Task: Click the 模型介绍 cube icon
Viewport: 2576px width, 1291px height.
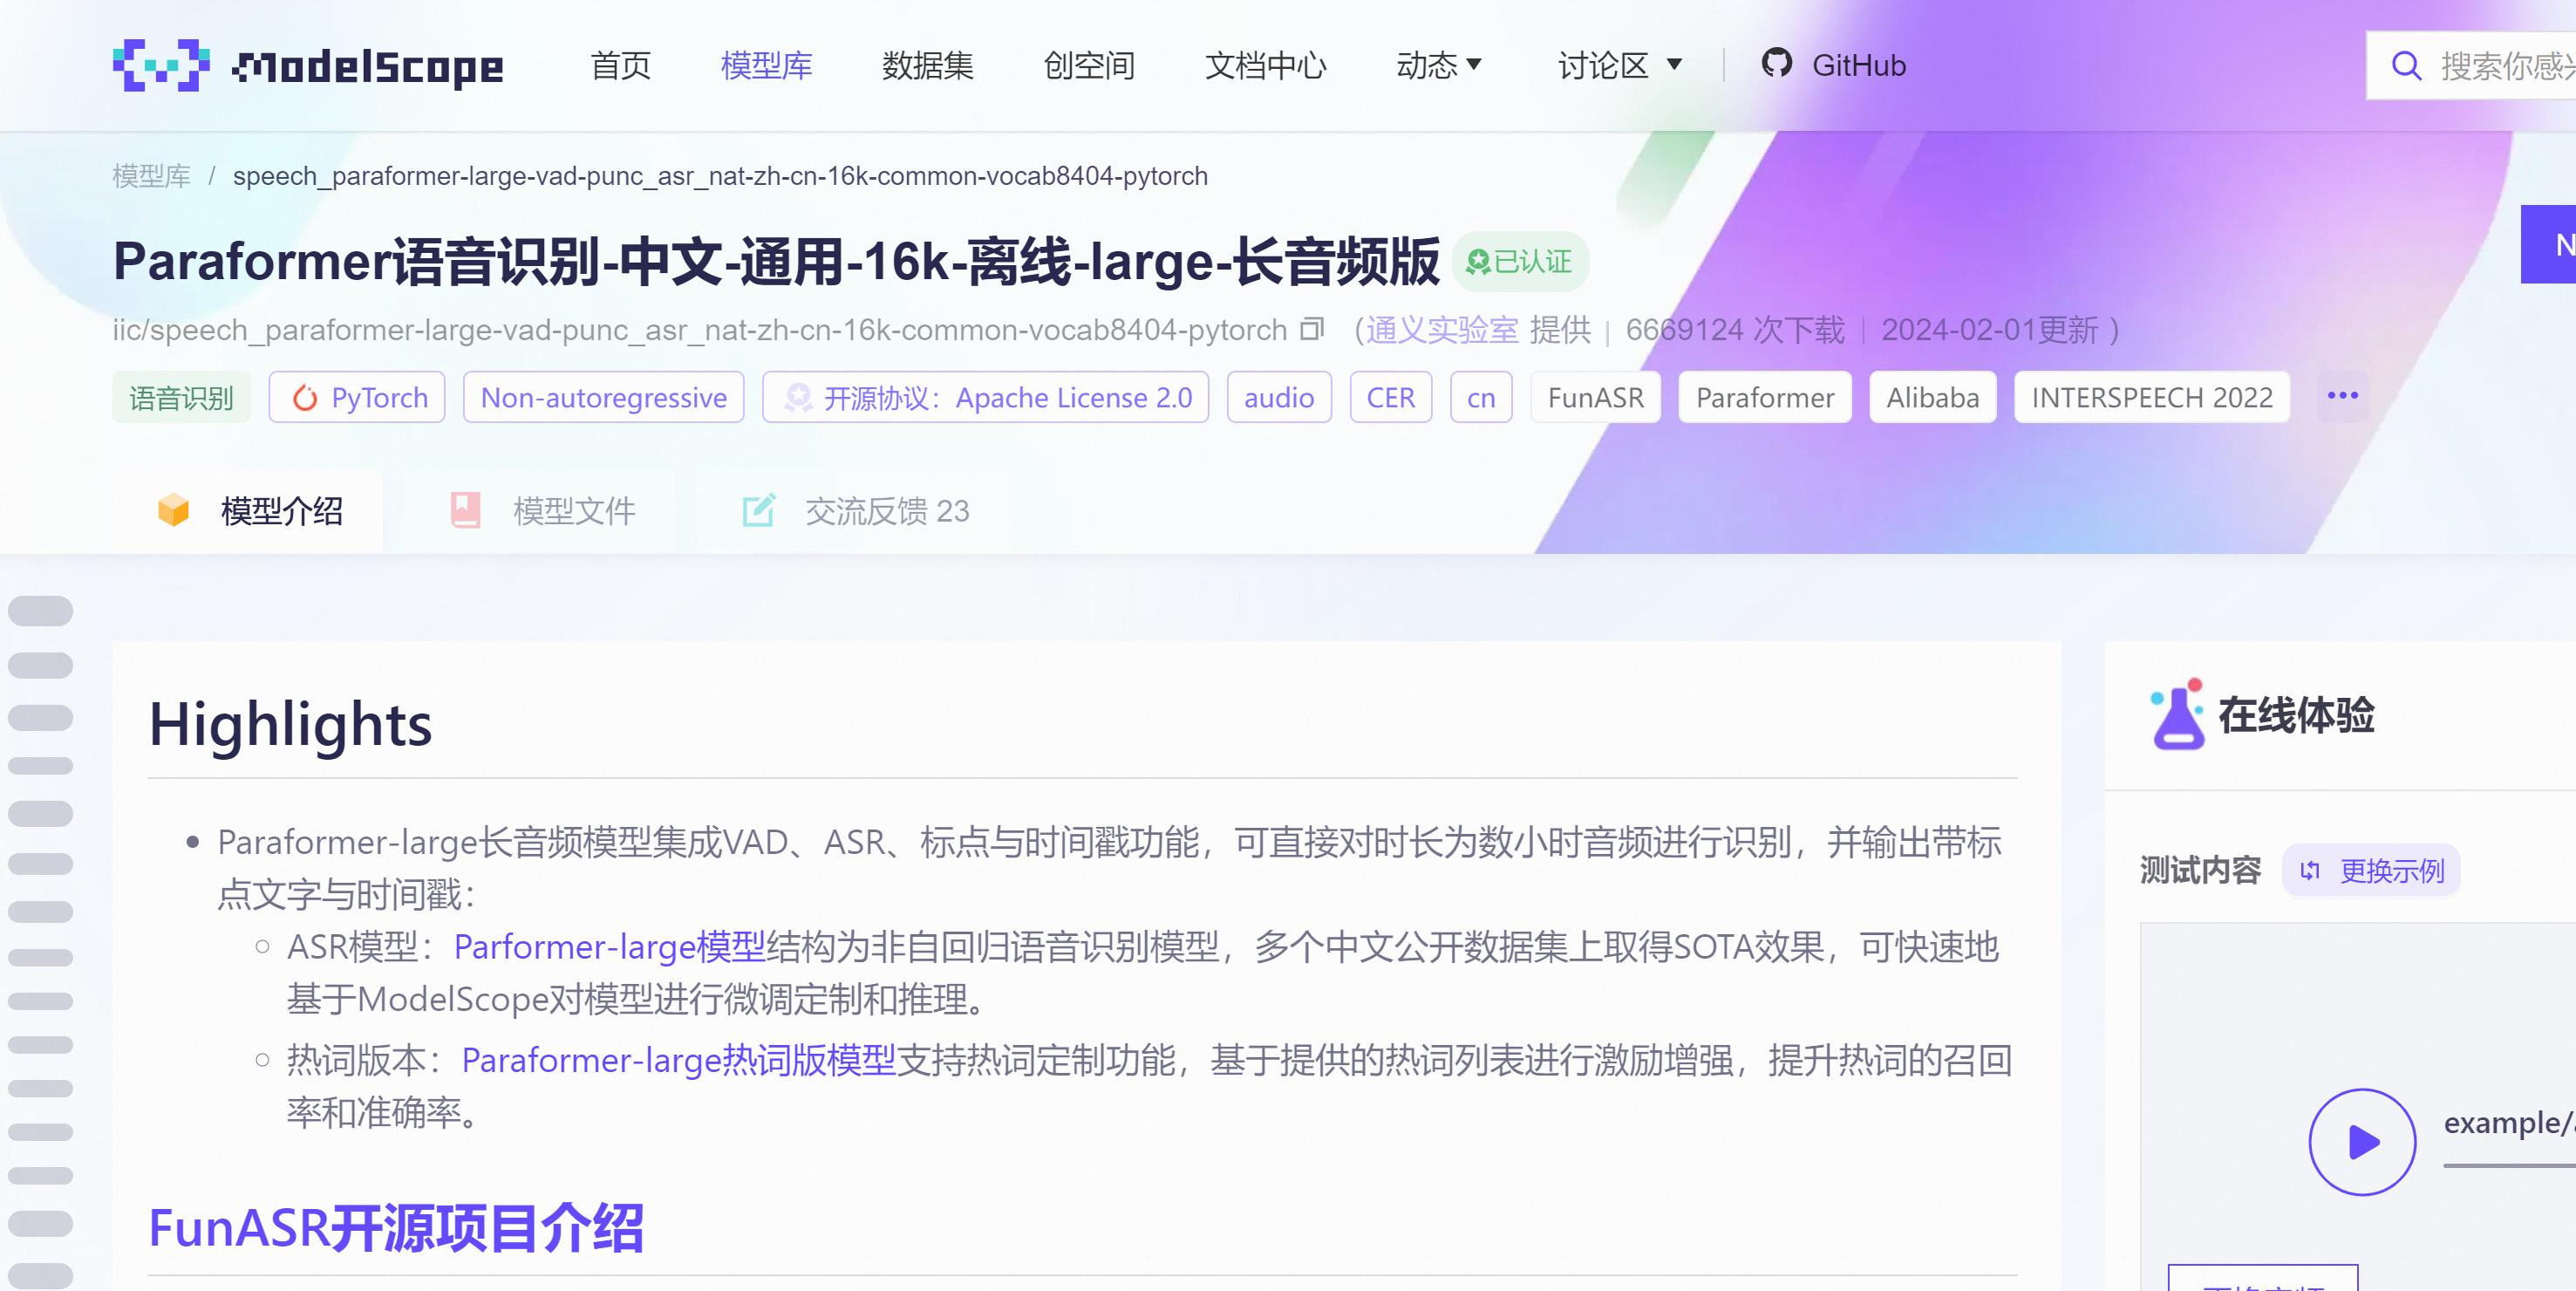Action: pos(174,510)
